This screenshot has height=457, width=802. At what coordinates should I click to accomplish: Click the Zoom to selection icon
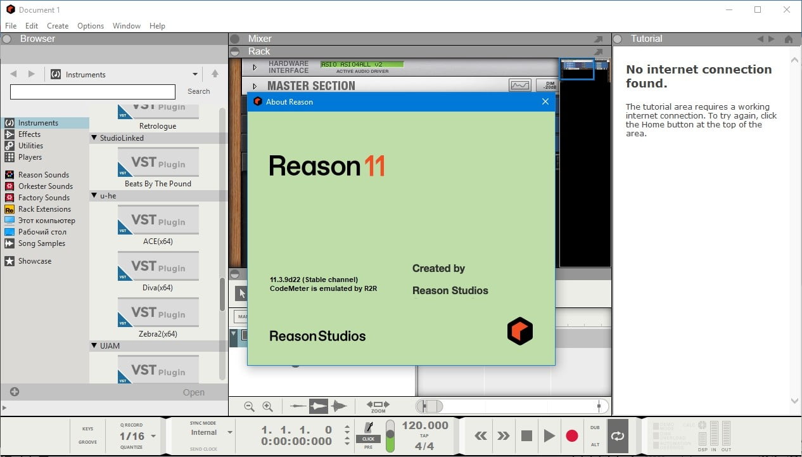(x=378, y=406)
